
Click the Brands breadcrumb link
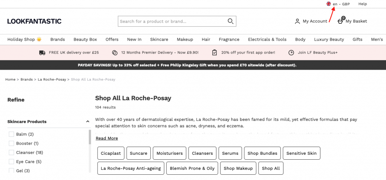pos(26,79)
